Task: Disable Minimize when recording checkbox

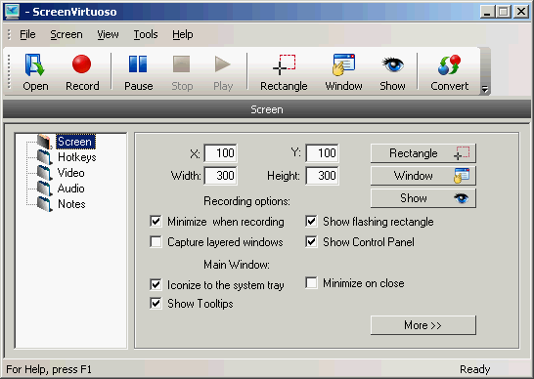Action: [x=156, y=222]
